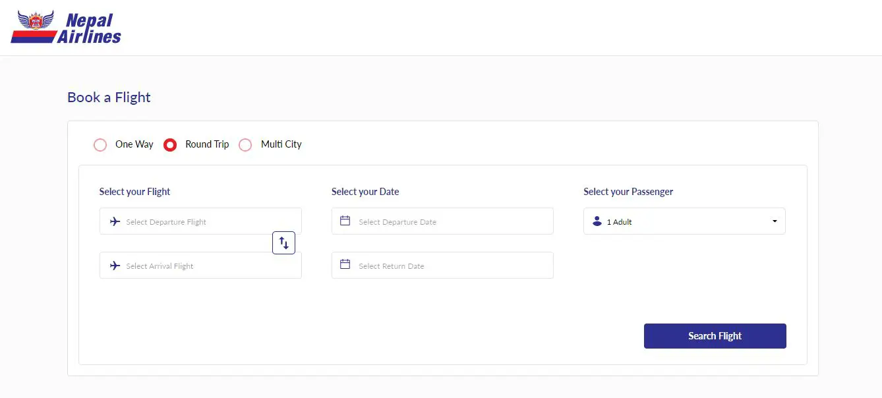Focus the Select Arrival Flight input
882x398 pixels.
click(x=204, y=266)
